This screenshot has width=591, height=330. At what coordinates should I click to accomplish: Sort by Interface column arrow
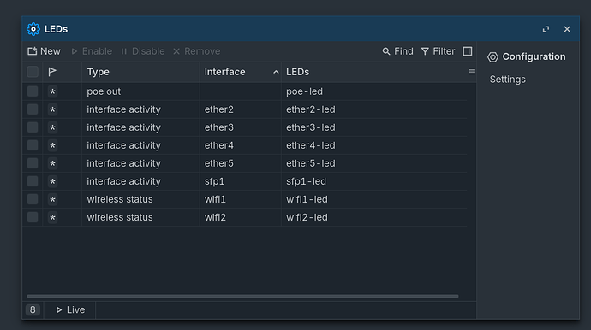276,72
